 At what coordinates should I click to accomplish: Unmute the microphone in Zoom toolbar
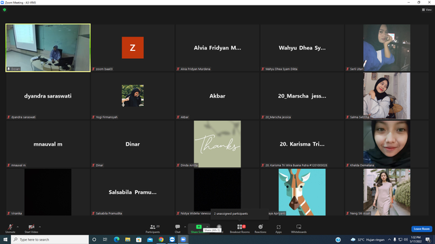(10, 228)
